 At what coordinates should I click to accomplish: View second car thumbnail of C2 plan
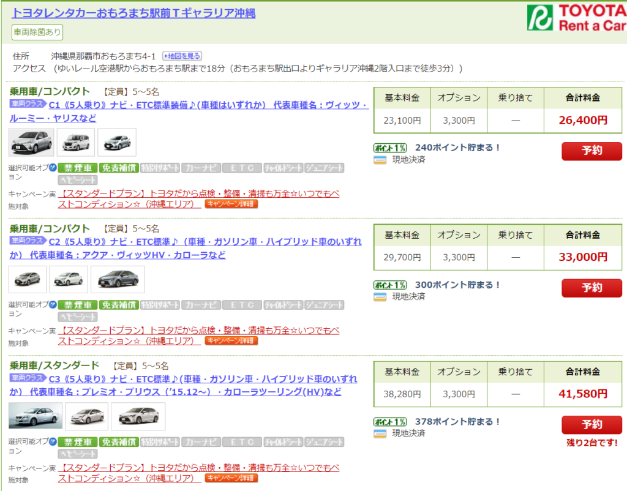69,279
